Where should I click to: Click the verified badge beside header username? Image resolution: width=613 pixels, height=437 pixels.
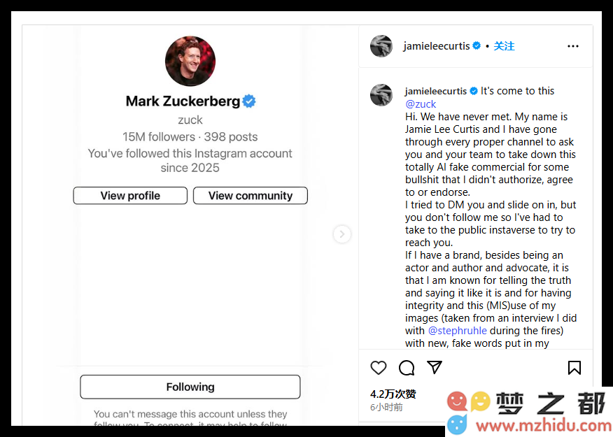point(477,45)
